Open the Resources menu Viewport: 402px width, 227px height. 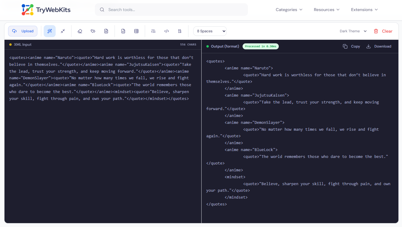pos(326,10)
